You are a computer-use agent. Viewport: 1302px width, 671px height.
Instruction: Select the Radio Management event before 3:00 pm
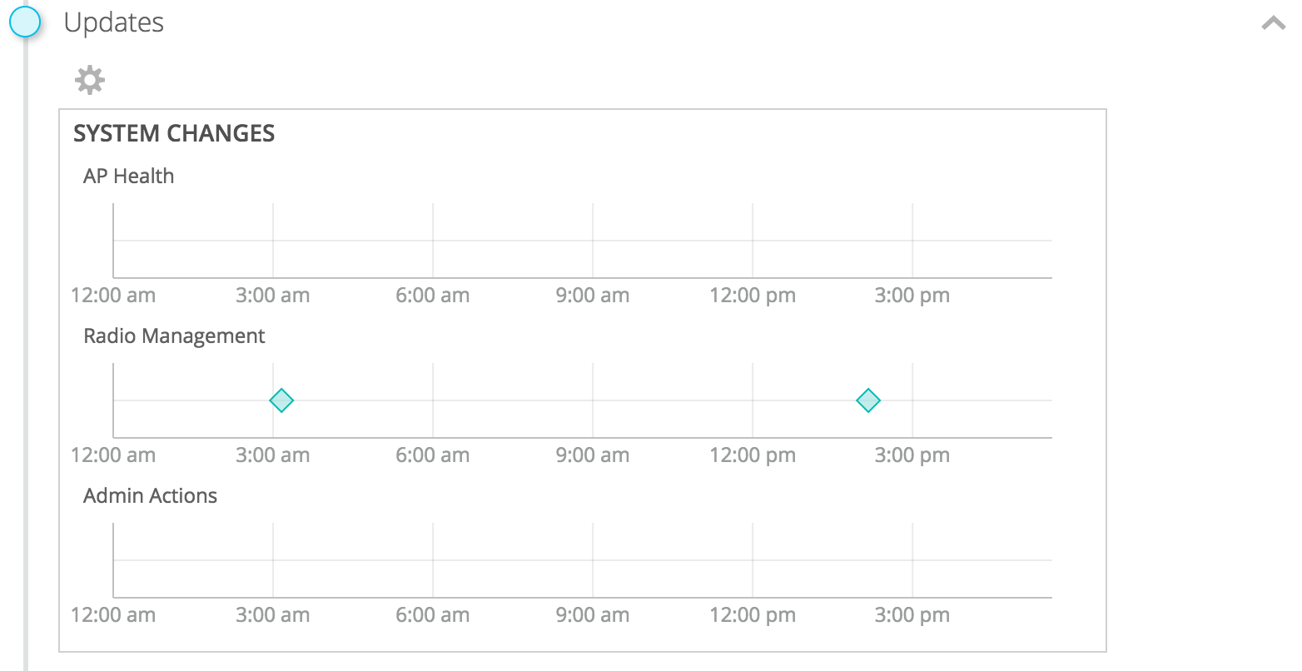point(868,400)
